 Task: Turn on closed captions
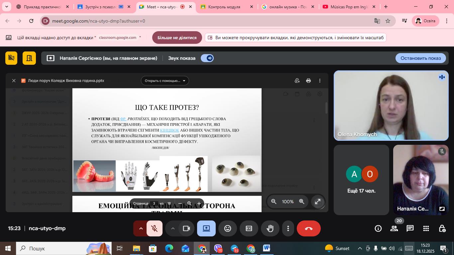(249, 228)
